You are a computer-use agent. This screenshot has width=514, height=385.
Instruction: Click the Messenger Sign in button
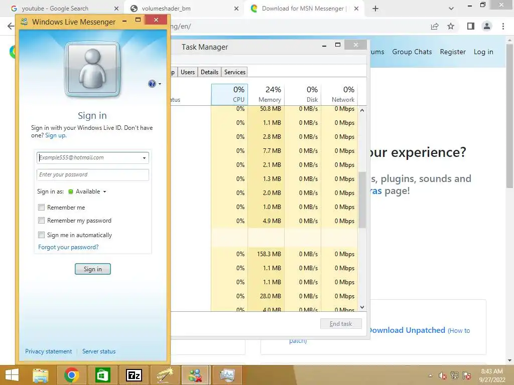pyautogui.click(x=93, y=269)
